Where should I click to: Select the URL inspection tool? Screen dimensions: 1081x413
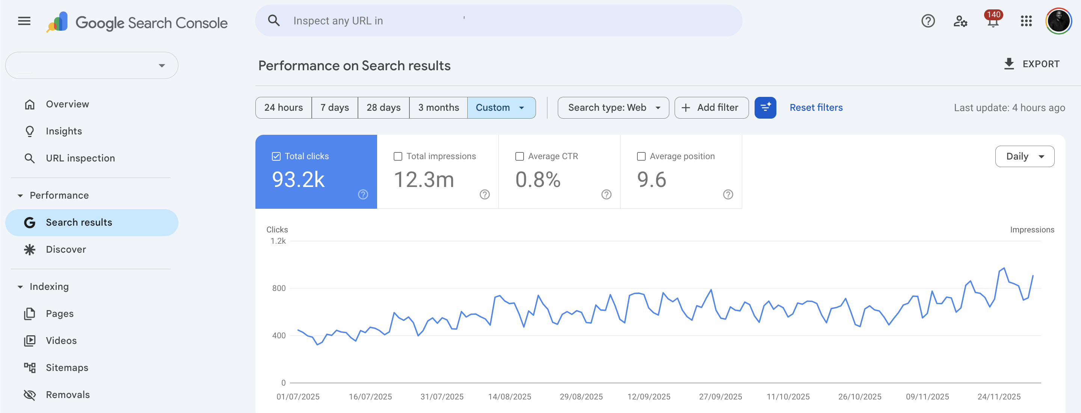pos(80,158)
